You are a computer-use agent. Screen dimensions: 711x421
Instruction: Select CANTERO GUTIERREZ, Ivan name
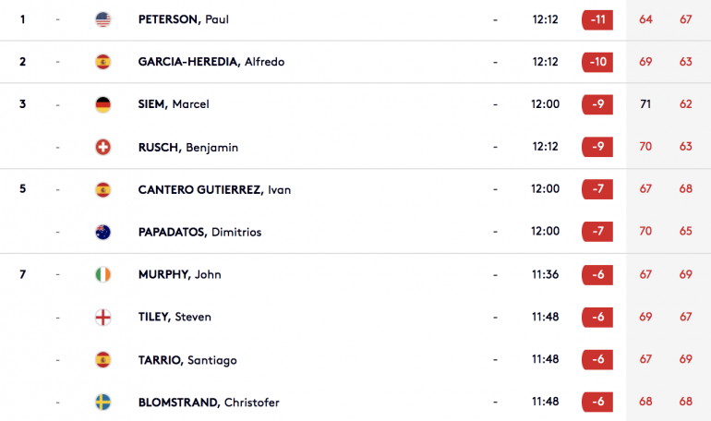pyautogui.click(x=214, y=189)
